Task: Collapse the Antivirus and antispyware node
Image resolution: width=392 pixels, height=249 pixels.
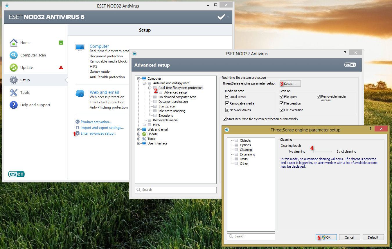Action: [x=144, y=83]
